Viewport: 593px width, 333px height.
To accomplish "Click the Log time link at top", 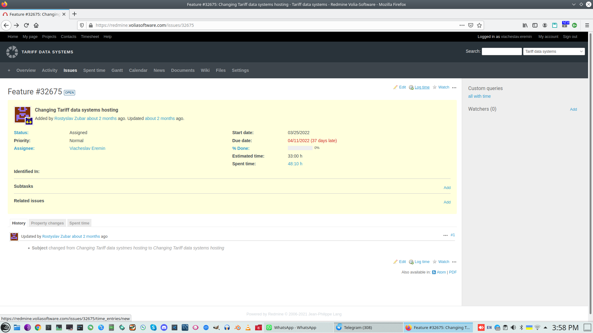I will tap(422, 87).
